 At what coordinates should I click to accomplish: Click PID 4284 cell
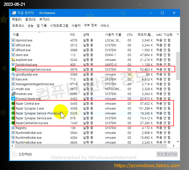pos(74,137)
